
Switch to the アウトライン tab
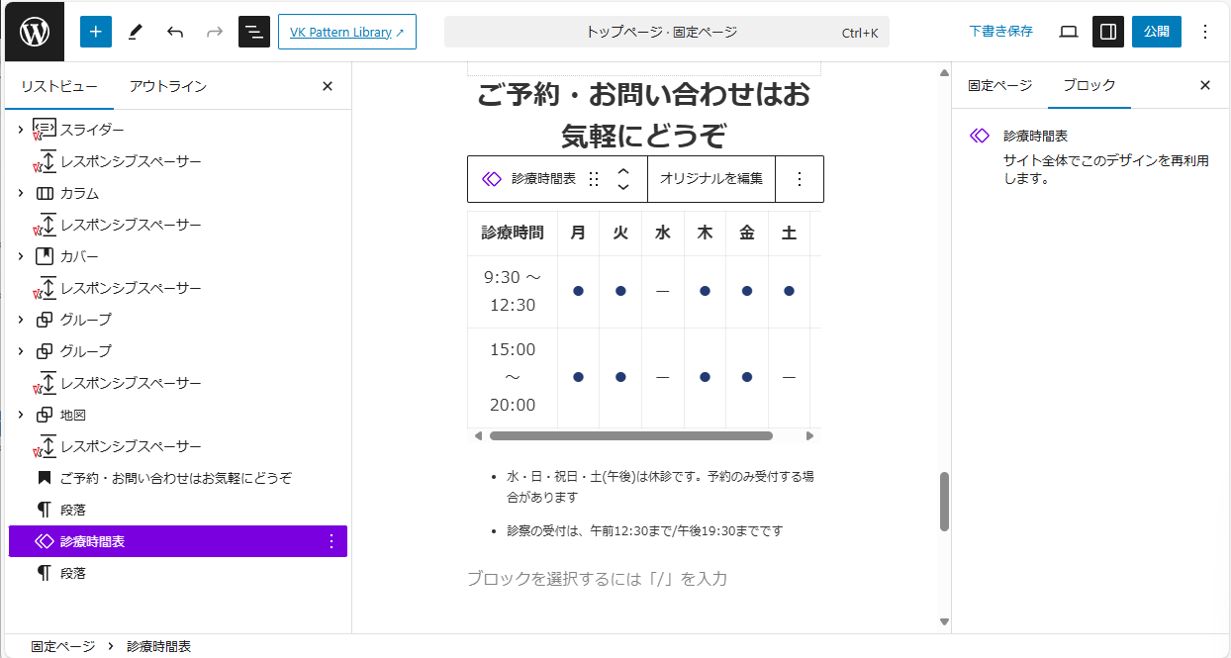[167, 86]
